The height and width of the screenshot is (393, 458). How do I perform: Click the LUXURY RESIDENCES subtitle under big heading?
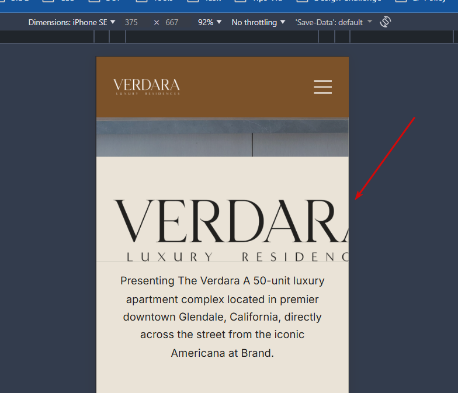point(237,257)
